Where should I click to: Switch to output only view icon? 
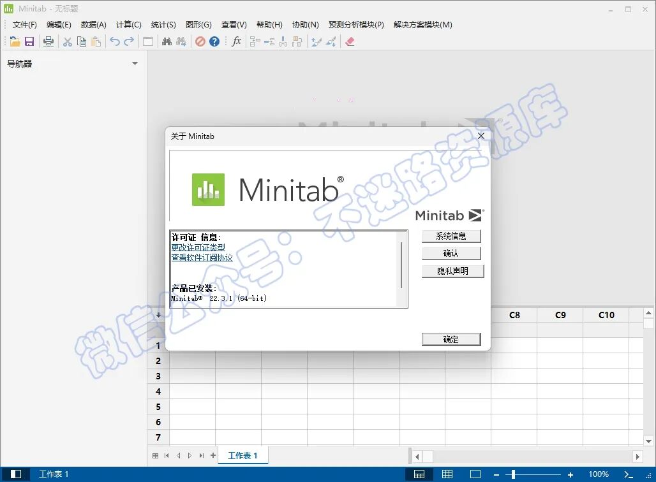(475, 474)
